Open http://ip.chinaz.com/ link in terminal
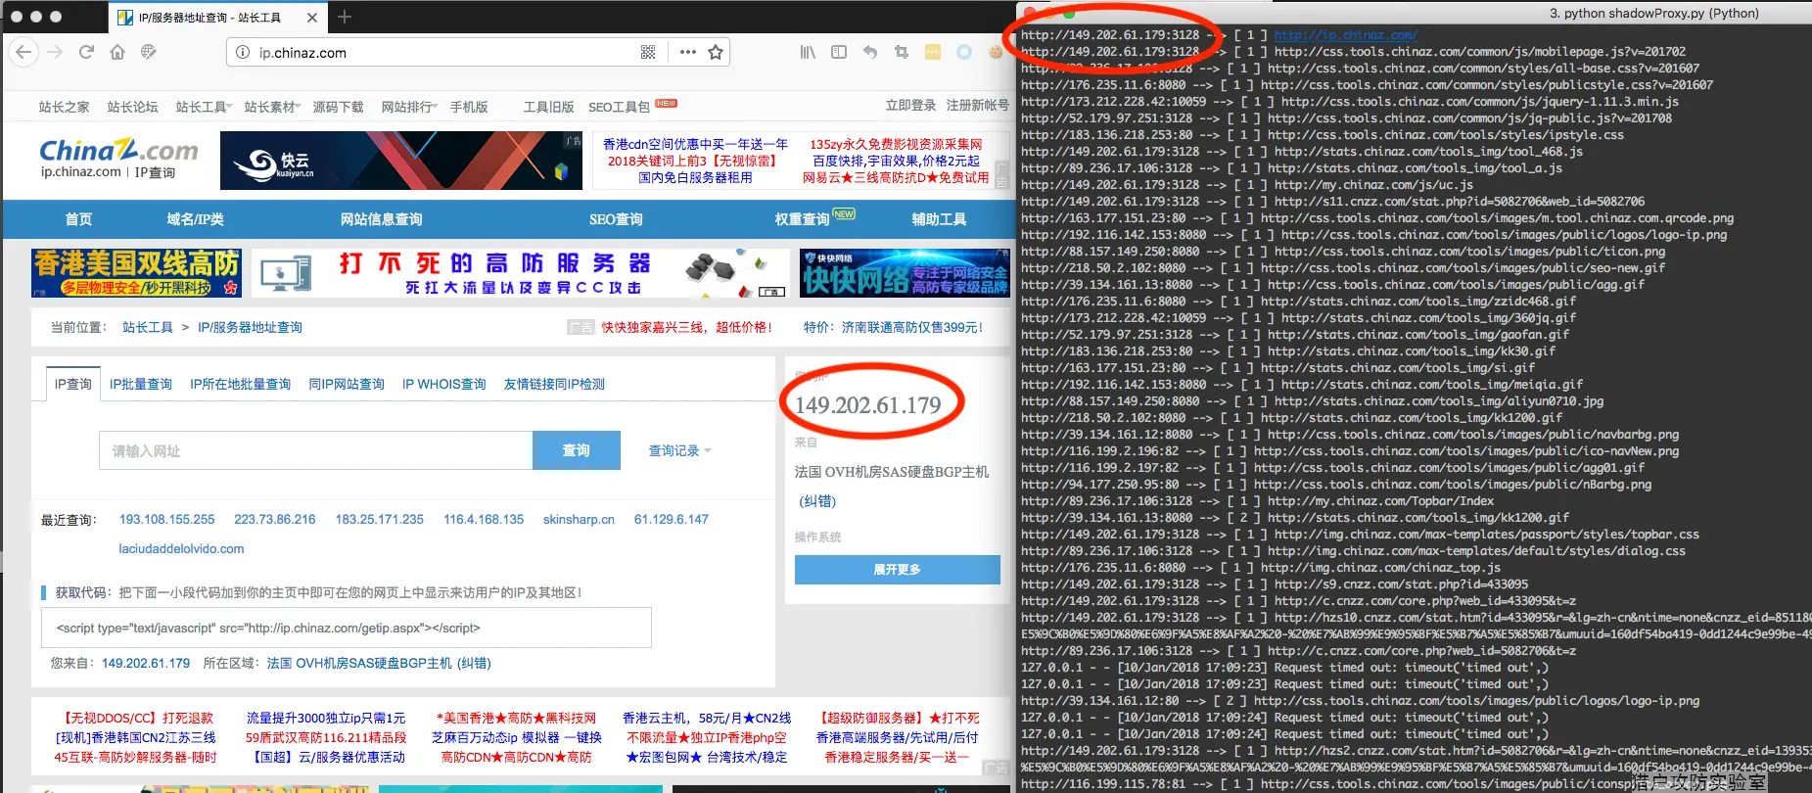Image resolution: width=1812 pixels, height=793 pixels. (1345, 35)
